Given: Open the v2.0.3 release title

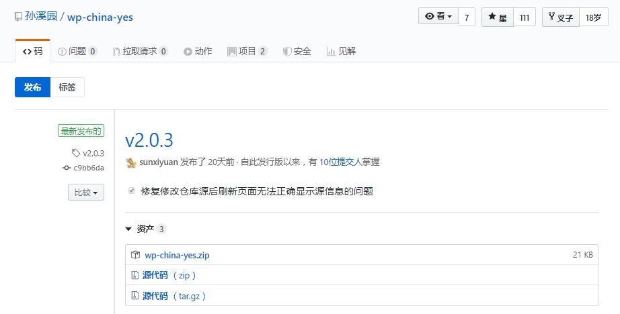Looking at the screenshot, I should point(149,140).
